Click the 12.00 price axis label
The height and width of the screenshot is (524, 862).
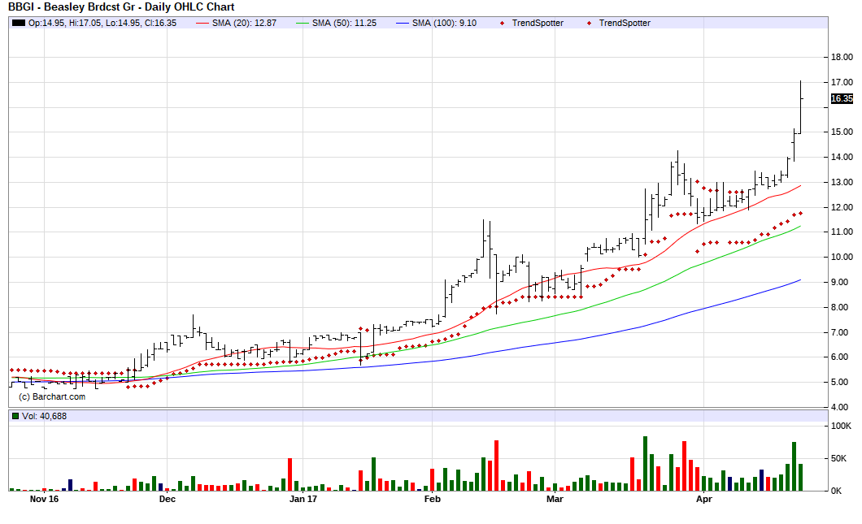842,208
